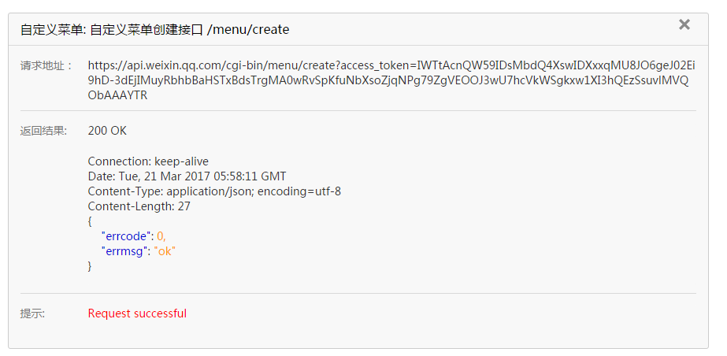Click the "errcode" JSON key

tap(127, 236)
